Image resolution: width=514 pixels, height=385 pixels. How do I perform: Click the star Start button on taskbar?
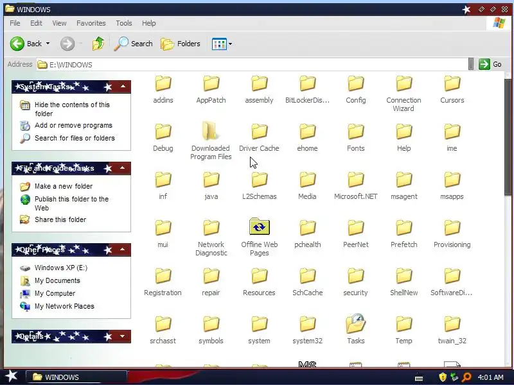pyautogui.click(x=11, y=377)
